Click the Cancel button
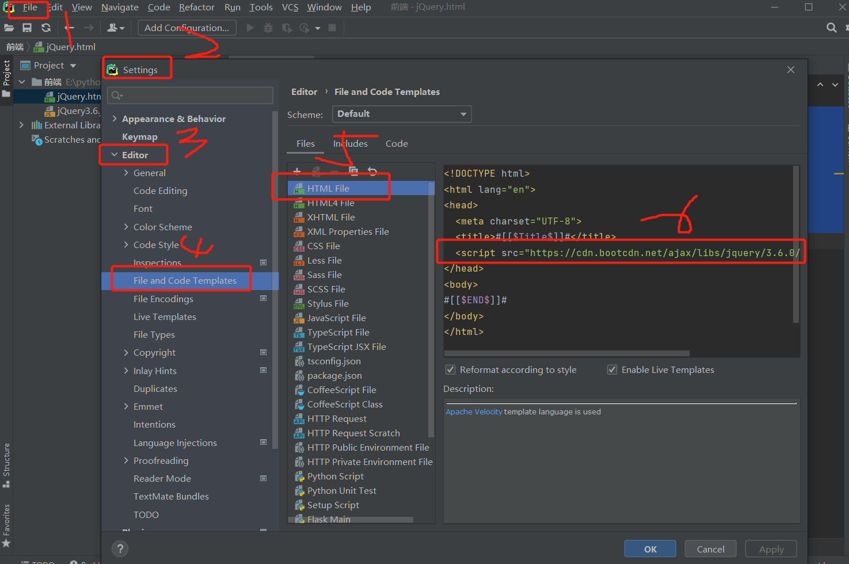This screenshot has width=849, height=564. (710, 549)
